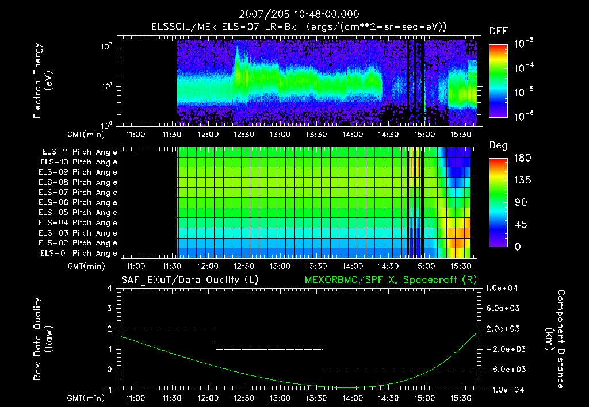Click the data quality line segment at level 2

(x=172, y=329)
